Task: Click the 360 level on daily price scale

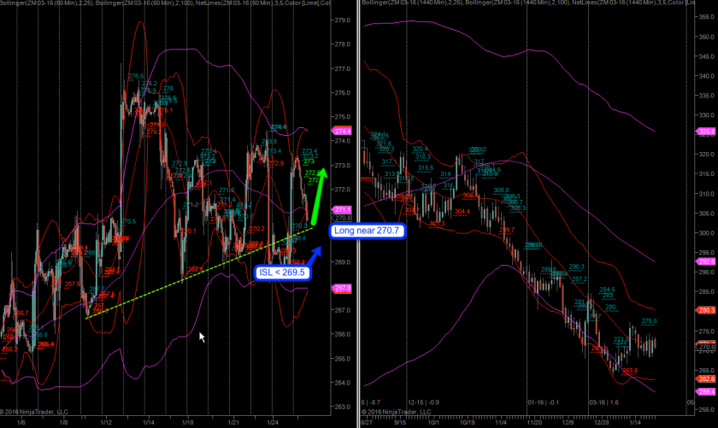Action: point(706,37)
